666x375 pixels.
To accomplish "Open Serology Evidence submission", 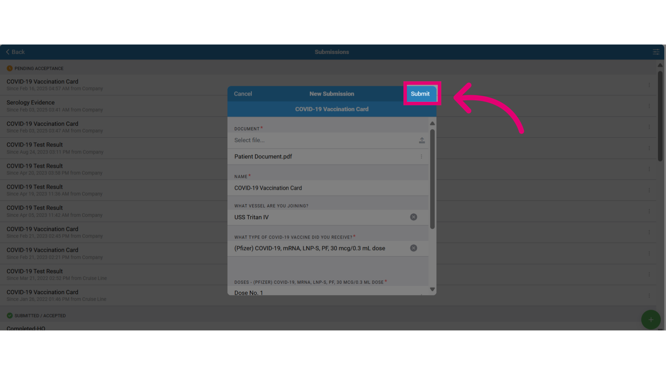I will 328,106.
